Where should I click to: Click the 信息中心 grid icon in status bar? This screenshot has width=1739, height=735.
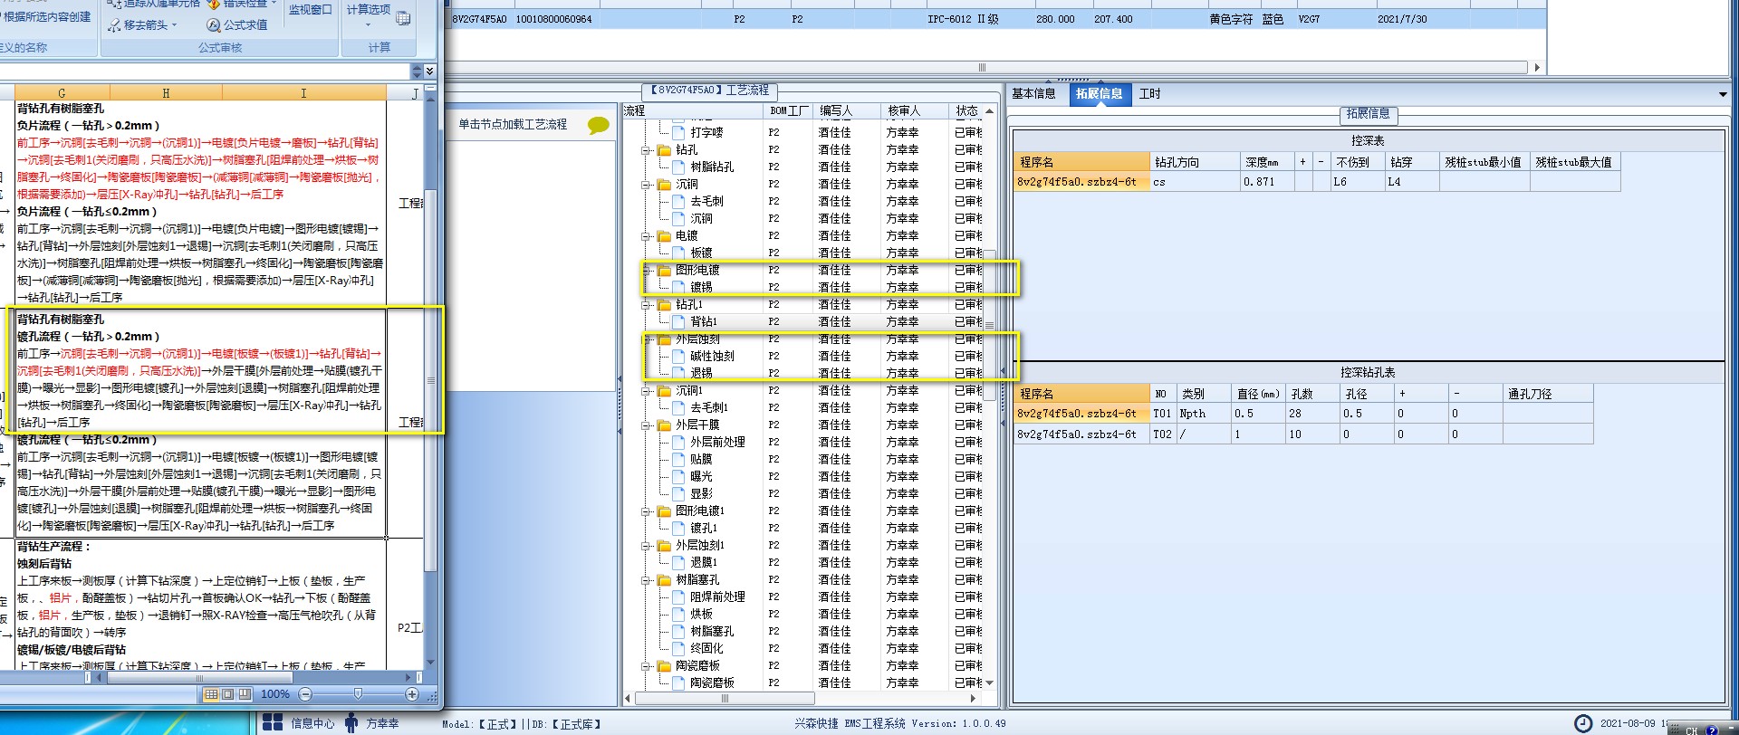click(x=273, y=722)
